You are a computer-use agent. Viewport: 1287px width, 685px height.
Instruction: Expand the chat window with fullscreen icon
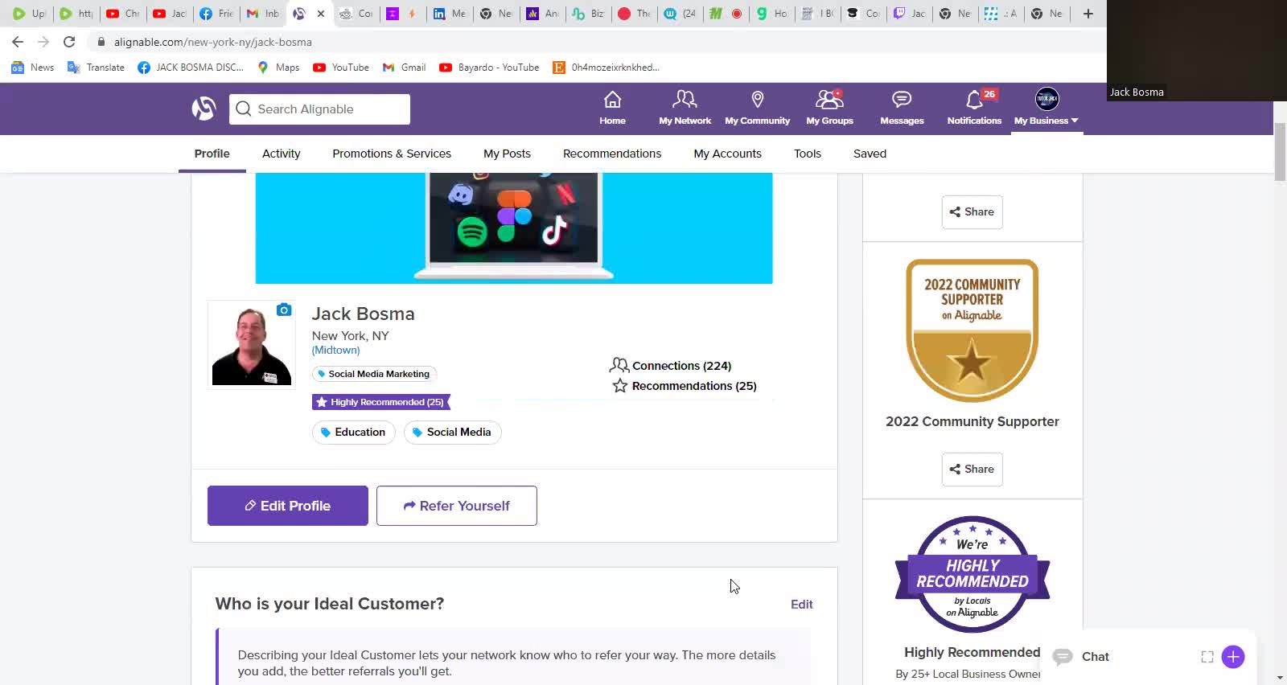[1207, 657]
